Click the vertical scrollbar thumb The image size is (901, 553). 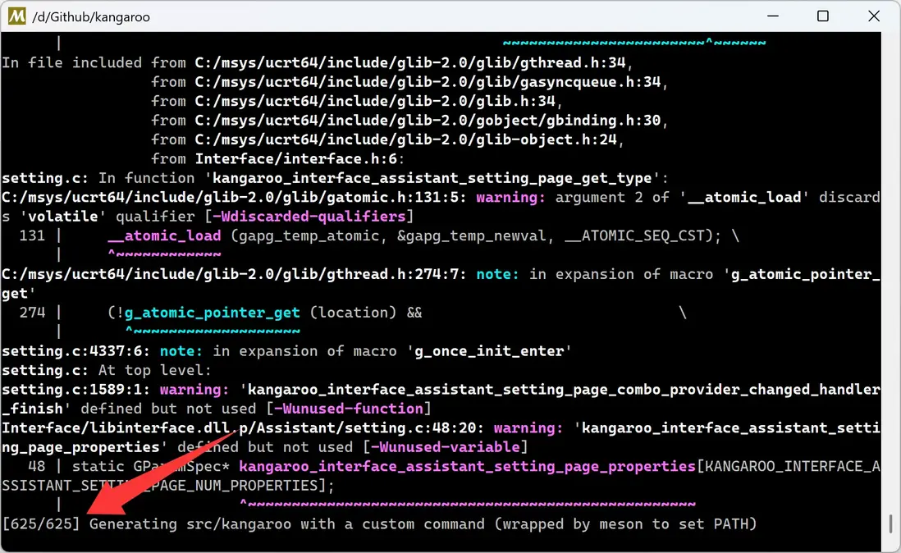[890, 523]
